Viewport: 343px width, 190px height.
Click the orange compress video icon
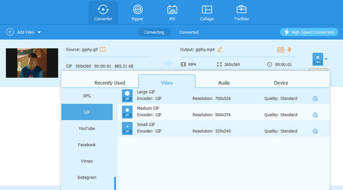[289, 50]
